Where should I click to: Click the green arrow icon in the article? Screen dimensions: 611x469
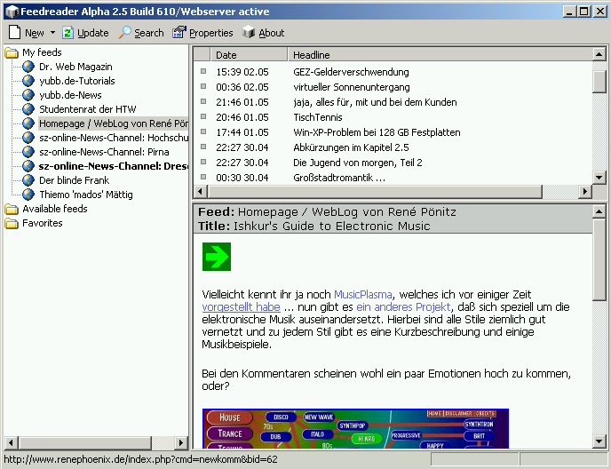pos(216,258)
